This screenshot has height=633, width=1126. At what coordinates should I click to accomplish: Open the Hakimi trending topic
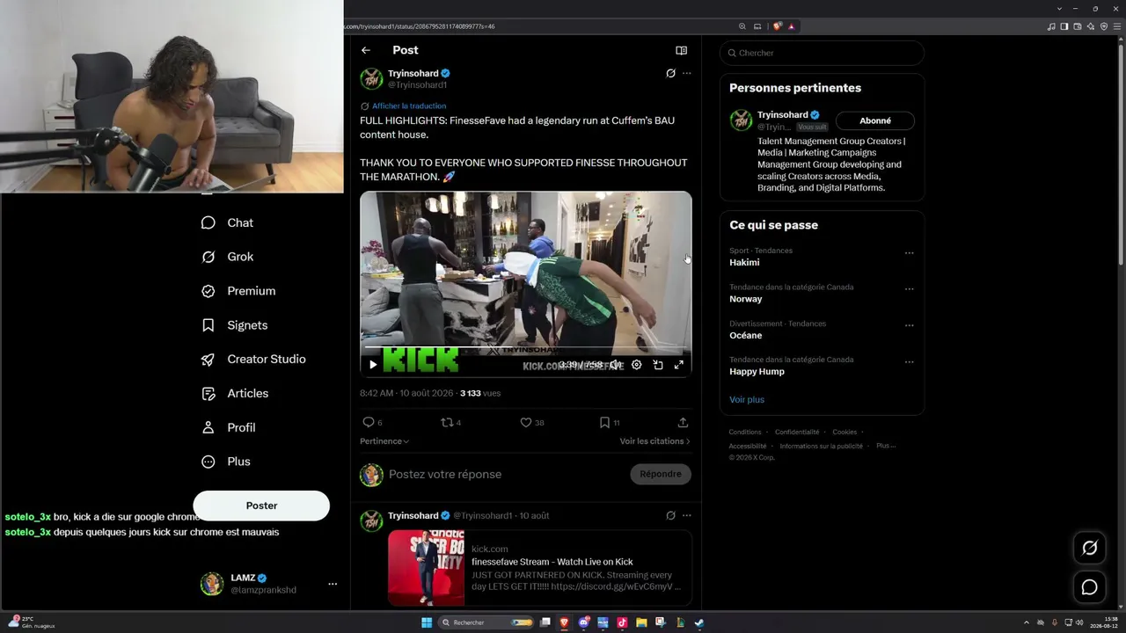tap(744, 263)
